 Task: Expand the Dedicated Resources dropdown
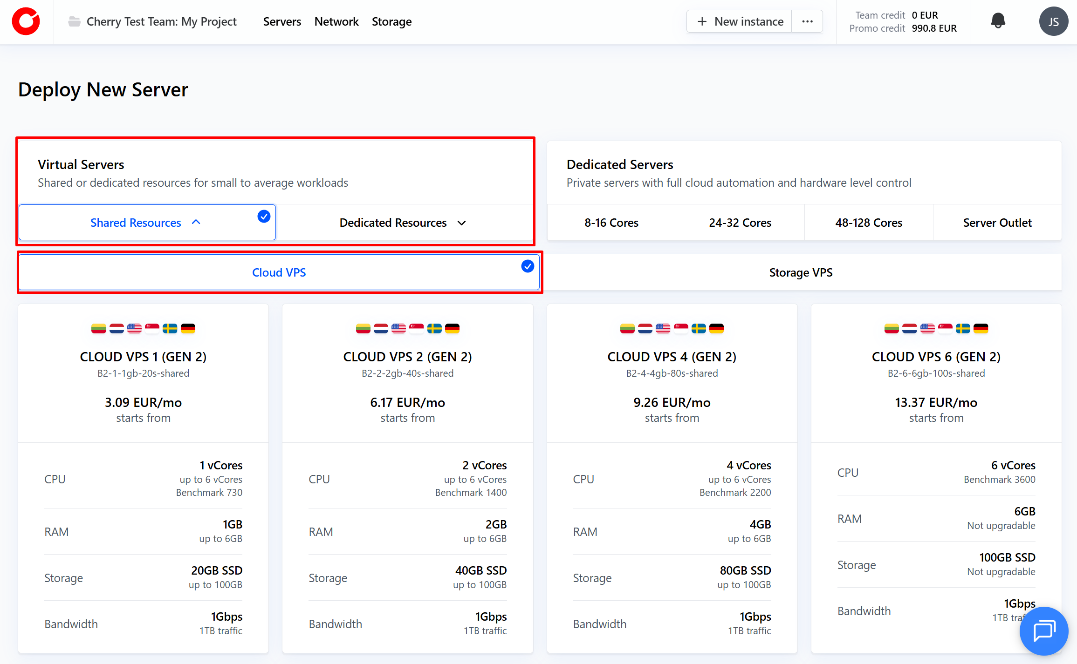461,223
